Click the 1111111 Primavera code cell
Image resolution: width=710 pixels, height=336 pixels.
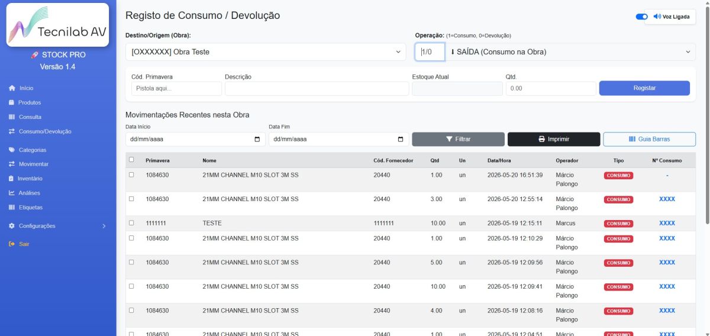pos(156,223)
